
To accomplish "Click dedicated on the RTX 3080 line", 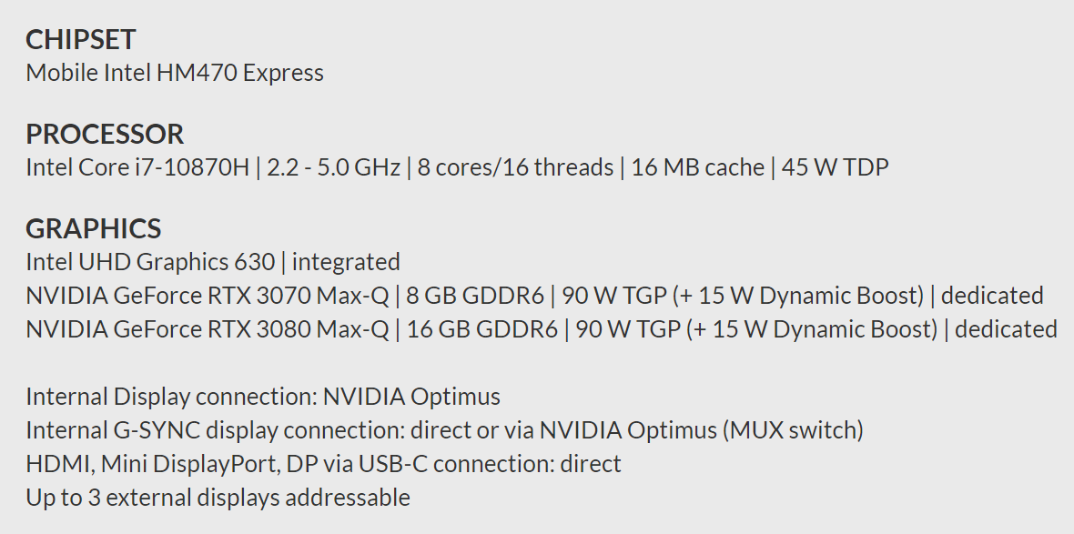I will pyautogui.click(x=1006, y=328).
